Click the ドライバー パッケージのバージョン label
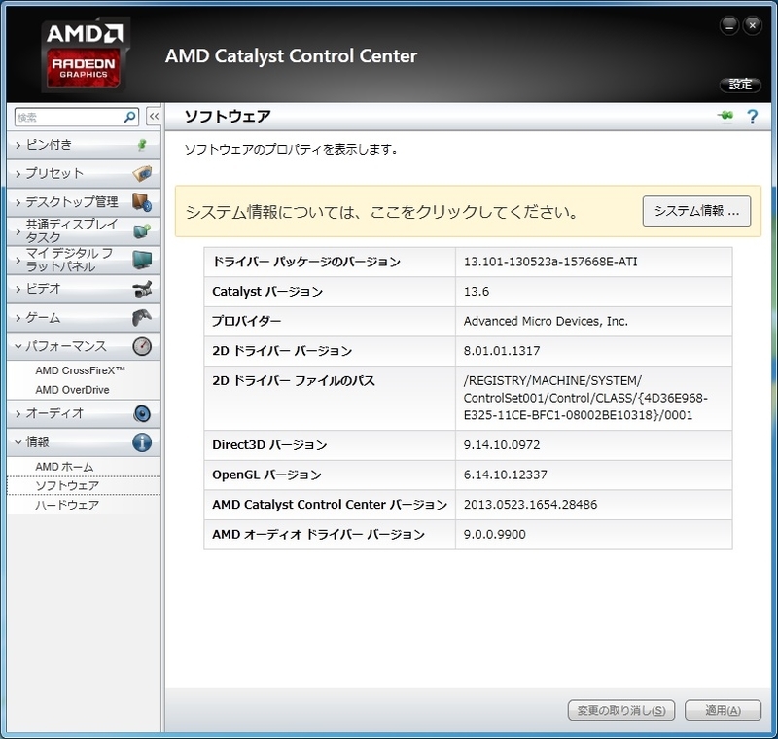The image size is (778, 739). point(306,262)
